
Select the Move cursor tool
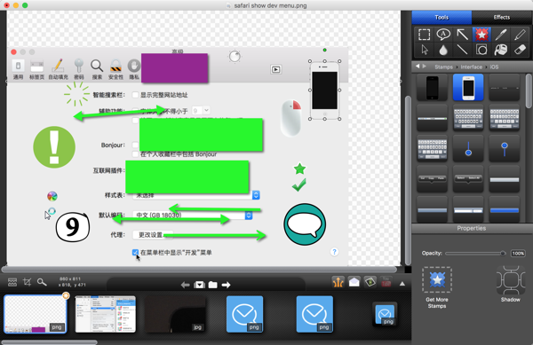pyautogui.click(x=425, y=50)
